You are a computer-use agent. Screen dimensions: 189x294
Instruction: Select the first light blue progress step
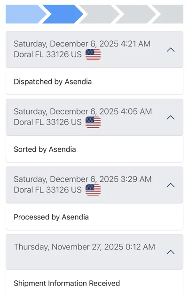[25, 14]
